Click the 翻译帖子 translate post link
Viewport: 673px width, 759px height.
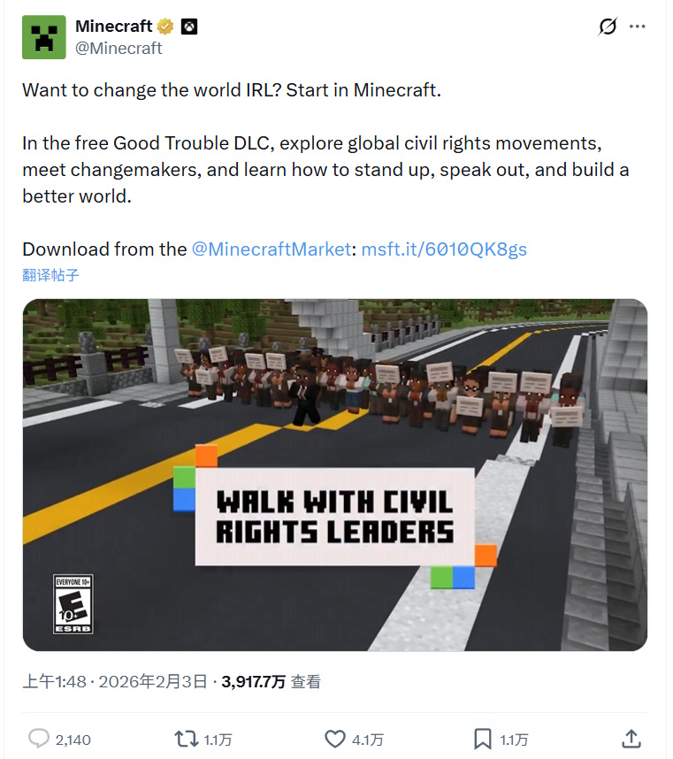(x=50, y=275)
